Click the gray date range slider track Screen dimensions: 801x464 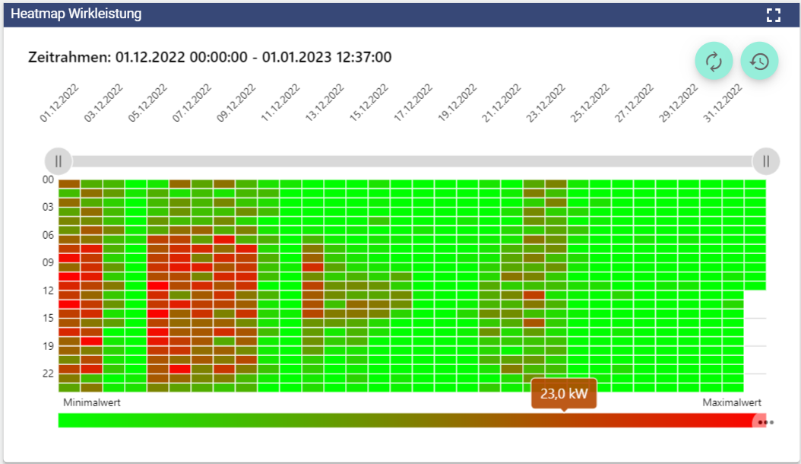coord(410,161)
